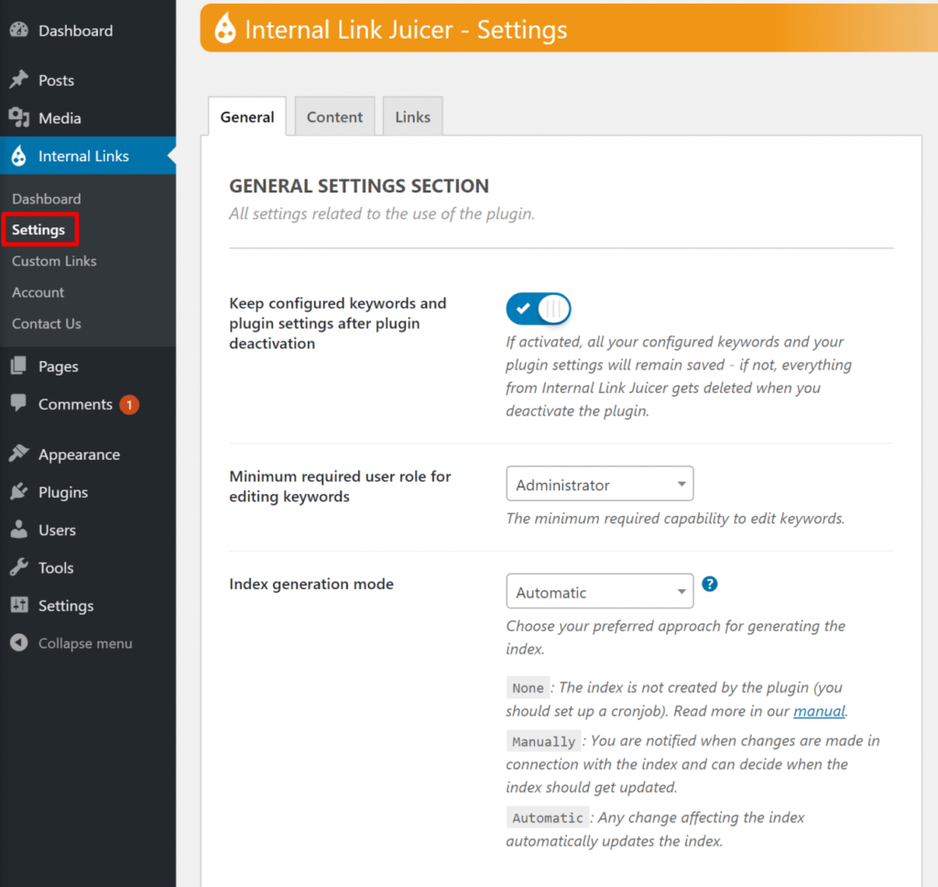Click the Appearance paintbrush icon
Image resolution: width=938 pixels, height=887 pixels.
[x=19, y=454]
